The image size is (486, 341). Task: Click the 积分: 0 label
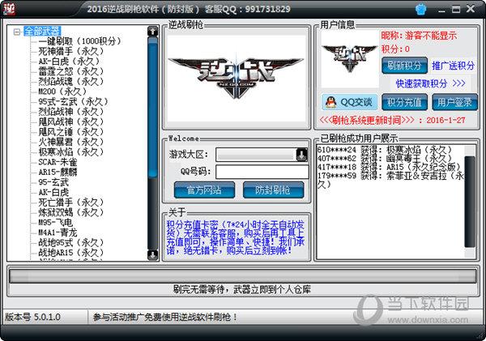click(395, 49)
